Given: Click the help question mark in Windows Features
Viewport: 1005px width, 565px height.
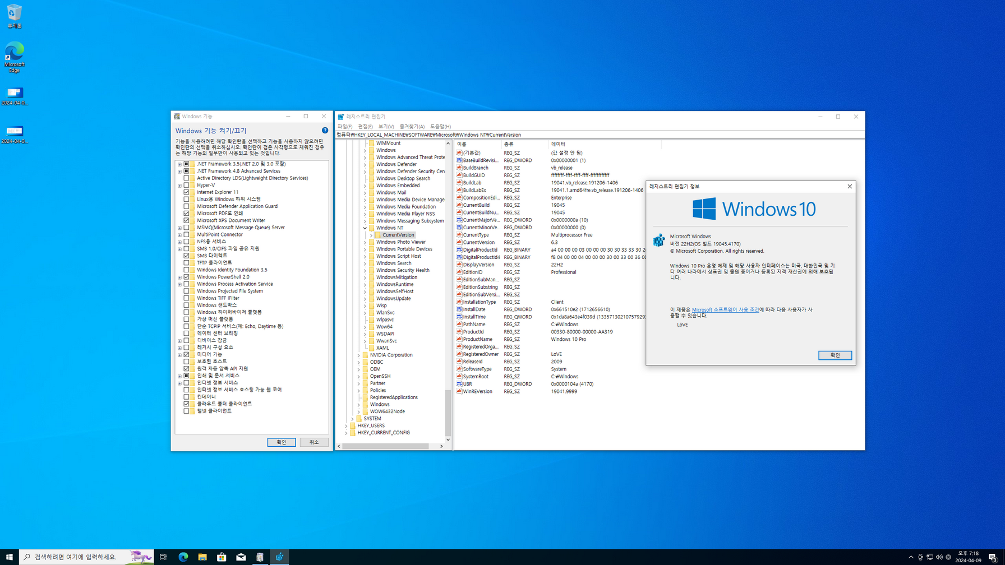Looking at the screenshot, I should coord(325,130).
